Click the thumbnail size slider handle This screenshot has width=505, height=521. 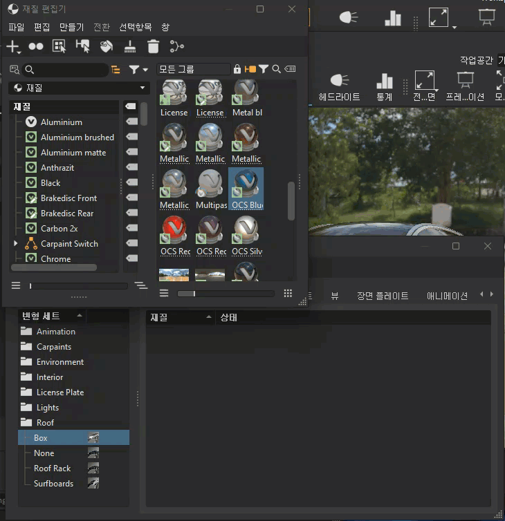(x=194, y=294)
